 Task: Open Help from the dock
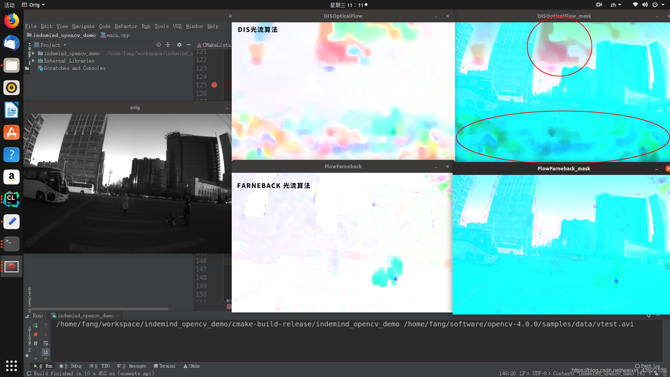pos(12,155)
